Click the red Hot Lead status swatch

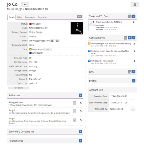coord(31,24)
